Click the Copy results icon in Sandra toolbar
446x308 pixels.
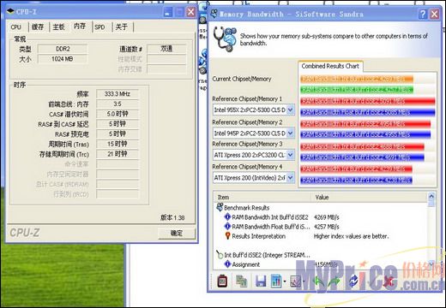click(x=242, y=281)
